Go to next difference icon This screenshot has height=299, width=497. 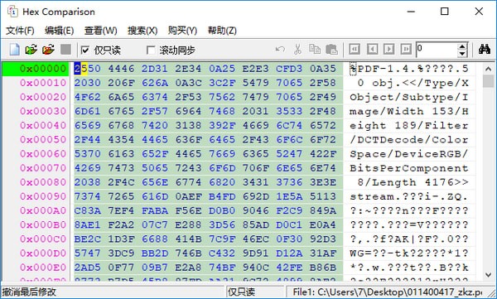tap(389, 50)
